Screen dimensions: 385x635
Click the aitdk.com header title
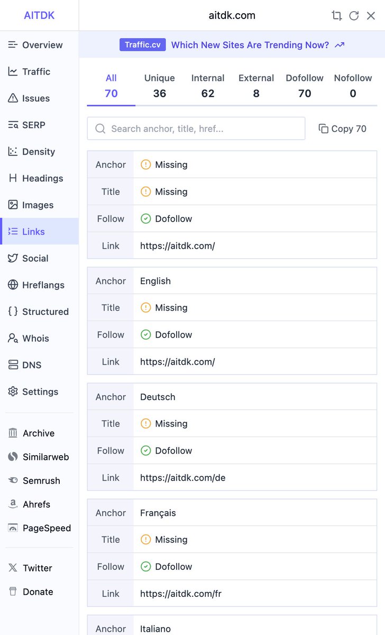232,15
